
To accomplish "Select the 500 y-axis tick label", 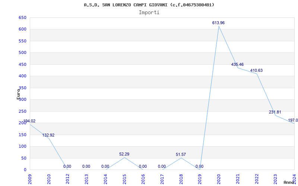I will pos(22,52).
